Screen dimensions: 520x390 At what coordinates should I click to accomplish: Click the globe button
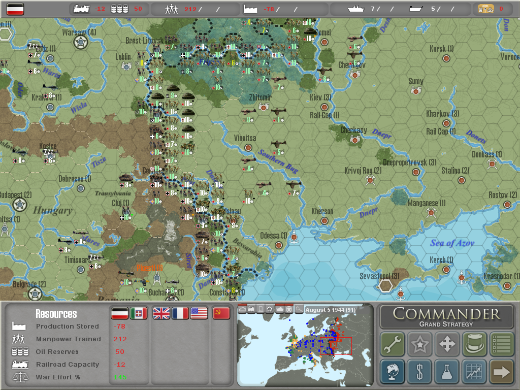393,371
